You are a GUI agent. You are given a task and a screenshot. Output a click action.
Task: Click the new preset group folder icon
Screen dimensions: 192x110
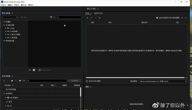click(x=12, y=81)
